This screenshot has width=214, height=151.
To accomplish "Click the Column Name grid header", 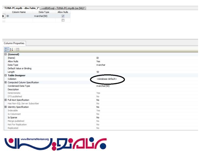I will tap(19, 12).
